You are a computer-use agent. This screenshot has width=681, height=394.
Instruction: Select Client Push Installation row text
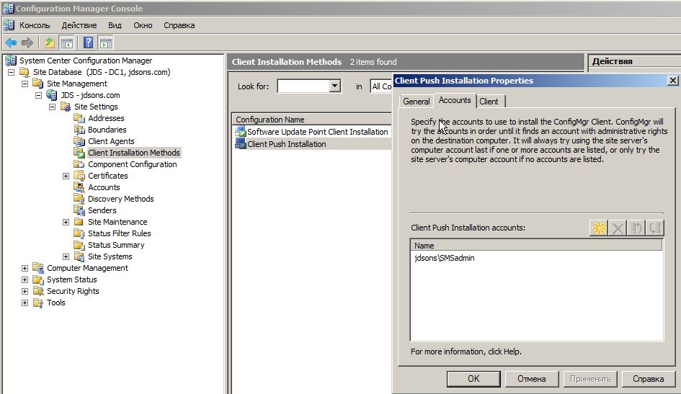(x=287, y=143)
